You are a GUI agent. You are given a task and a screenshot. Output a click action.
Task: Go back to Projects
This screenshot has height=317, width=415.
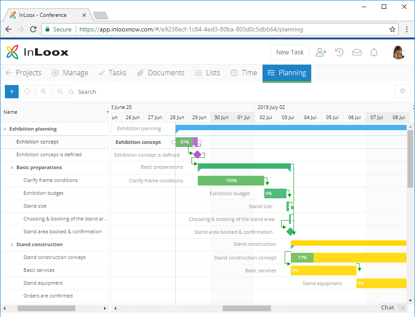(x=23, y=73)
